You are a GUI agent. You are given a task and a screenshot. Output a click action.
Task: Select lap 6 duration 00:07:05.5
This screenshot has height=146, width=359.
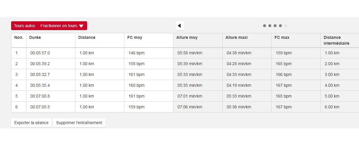point(40,107)
